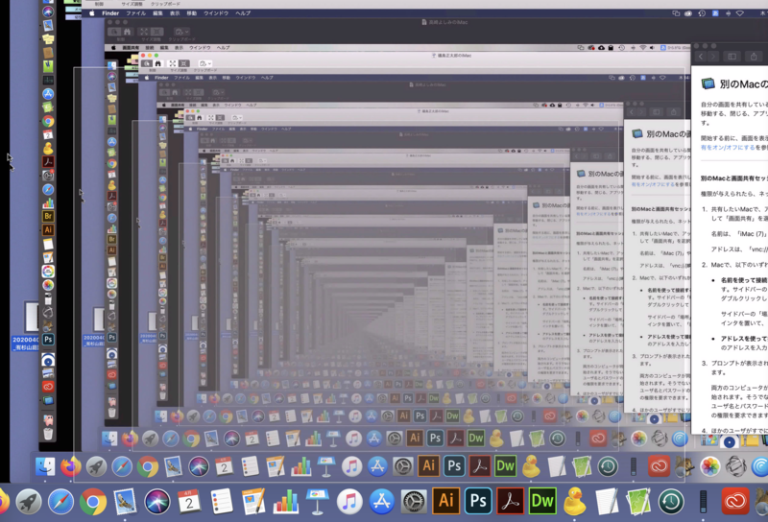Open App Store in the leftmost vertical dock

[x=47, y=93]
